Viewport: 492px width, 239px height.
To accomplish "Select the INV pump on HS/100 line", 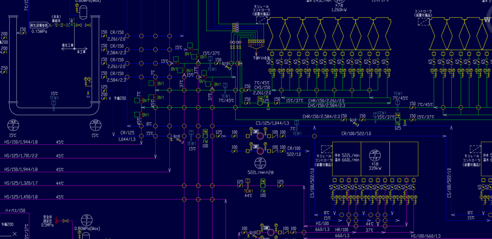I will click(271, 232).
